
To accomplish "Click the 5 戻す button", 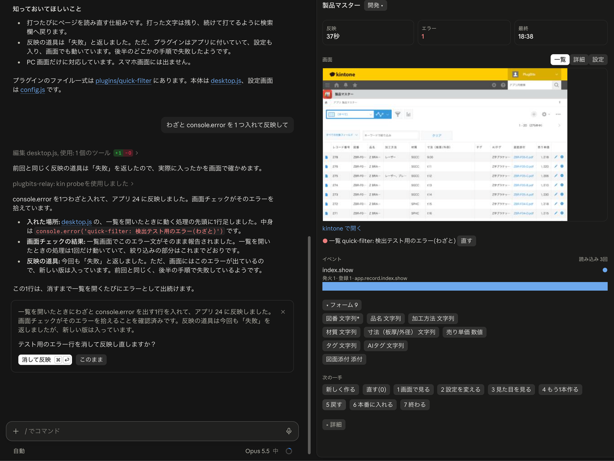I will [x=334, y=405].
